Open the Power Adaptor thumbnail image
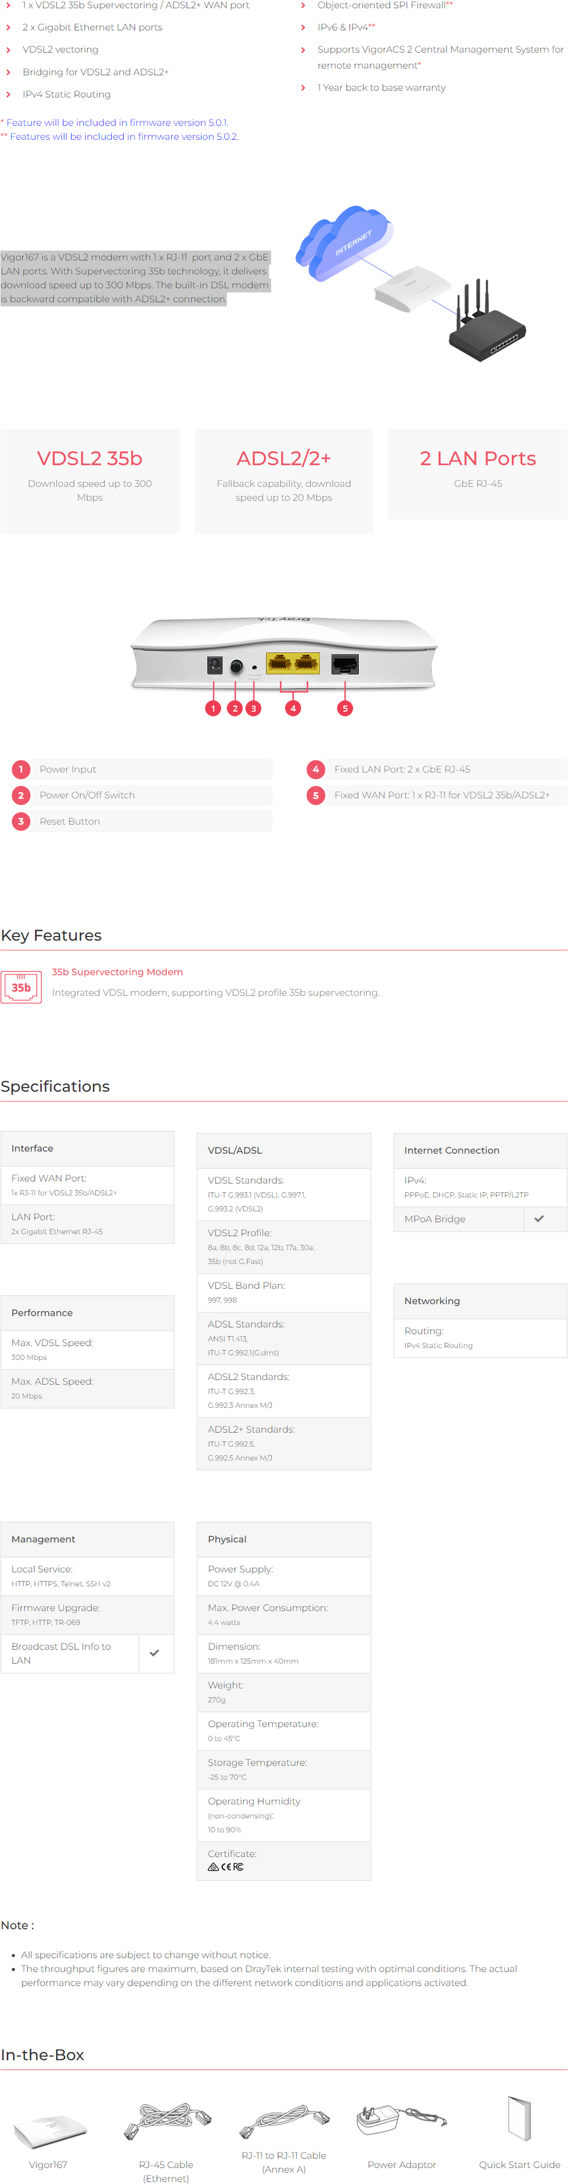The height and width of the screenshot is (2184, 568). tap(401, 2119)
